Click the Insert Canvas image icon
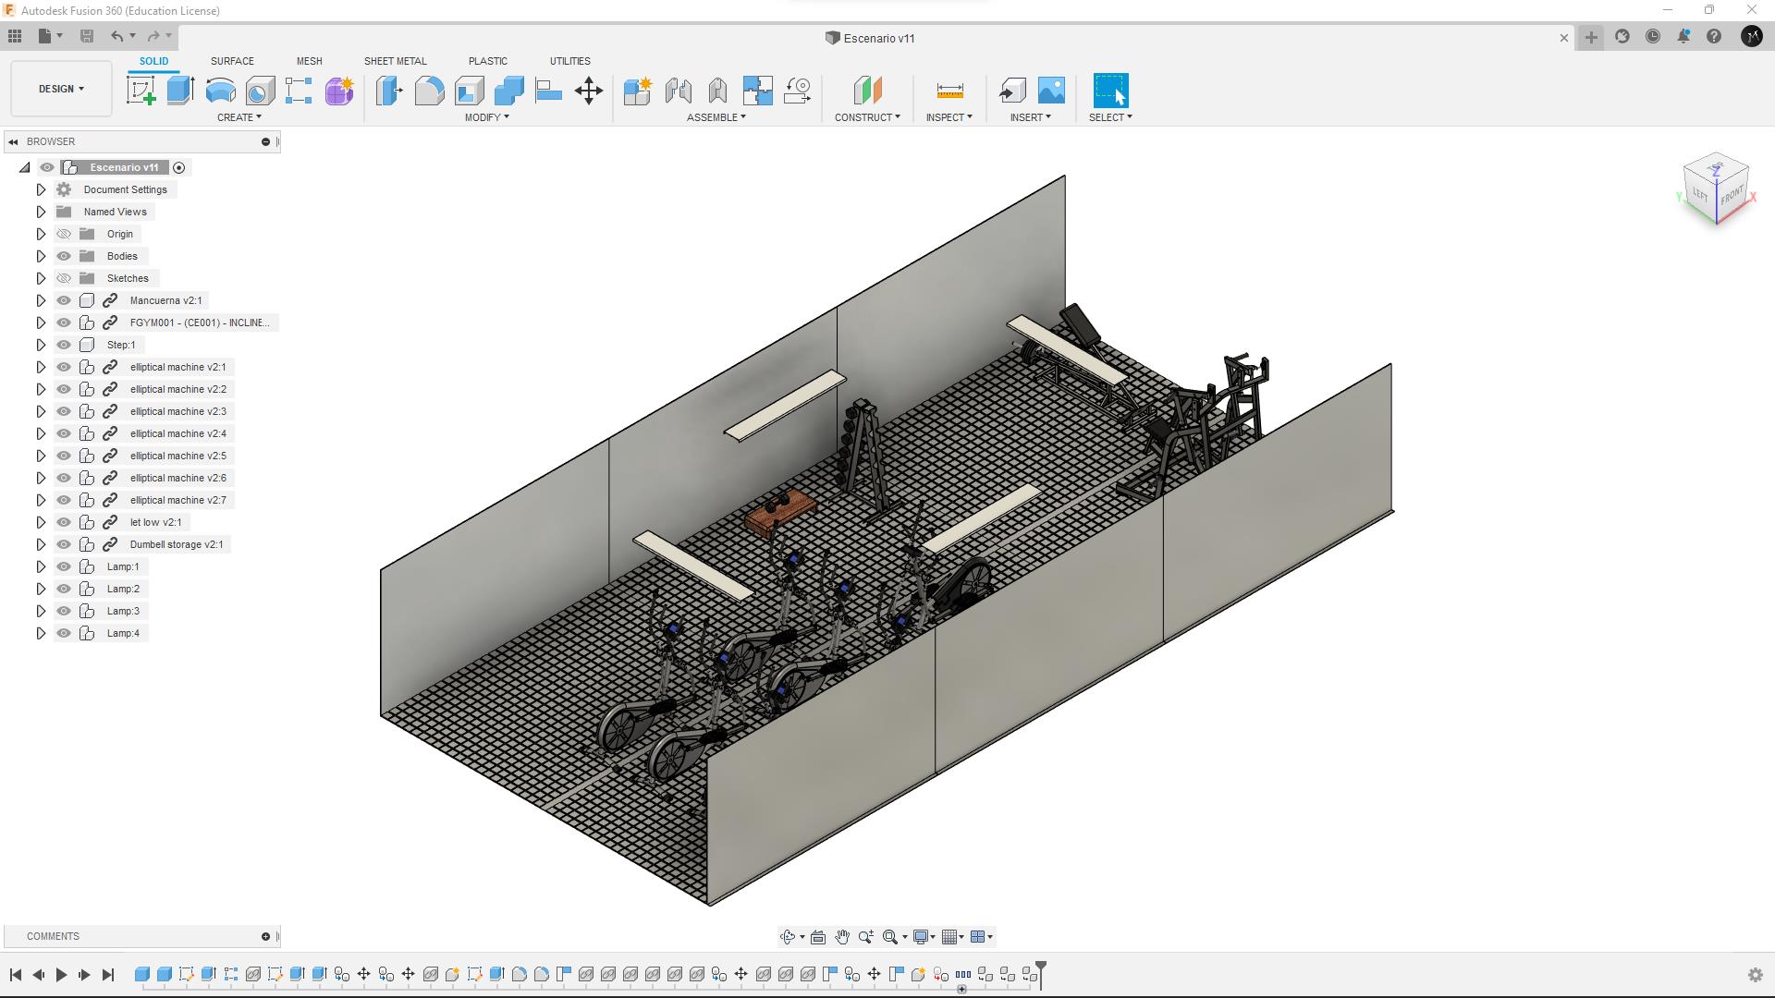This screenshot has height=998, width=1775. [1051, 91]
